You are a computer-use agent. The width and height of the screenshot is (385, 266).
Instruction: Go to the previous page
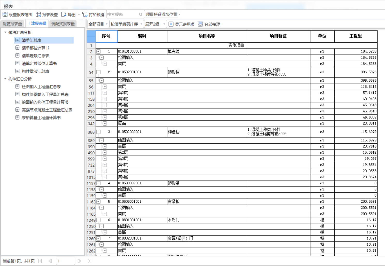point(50,261)
